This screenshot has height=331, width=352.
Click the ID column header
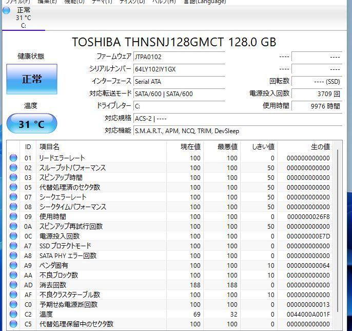coord(28,147)
